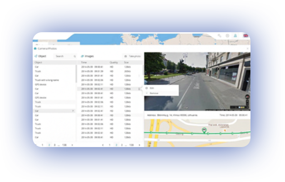The image size is (285, 182).
Task: Select Edit in the context menu
Action: [152, 88]
